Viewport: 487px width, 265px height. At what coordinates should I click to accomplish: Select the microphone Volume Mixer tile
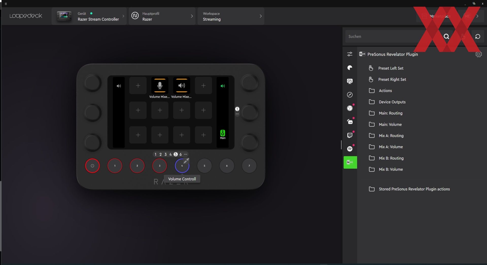click(160, 85)
